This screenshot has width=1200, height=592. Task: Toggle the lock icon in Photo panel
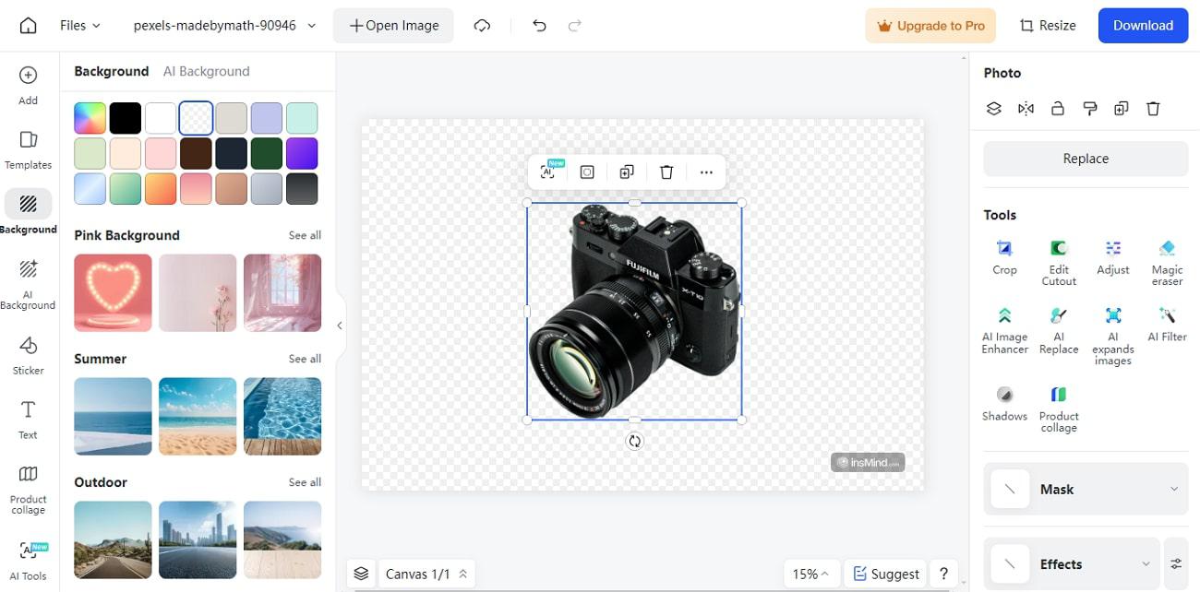coord(1058,109)
